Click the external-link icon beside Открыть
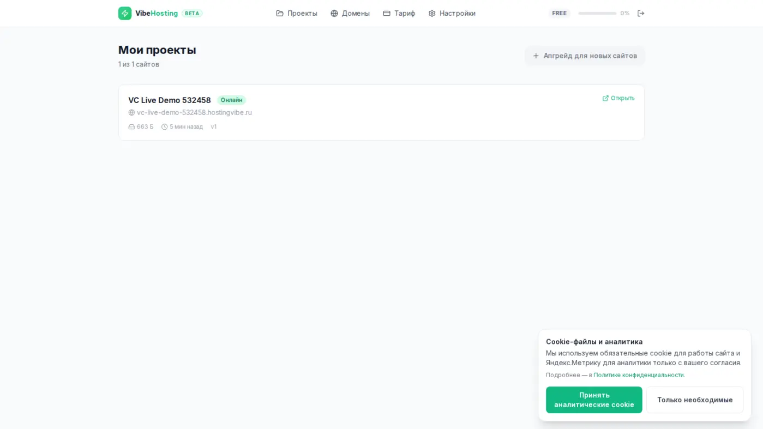Viewport: 763px width, 429px height. [x=605, y=98]
